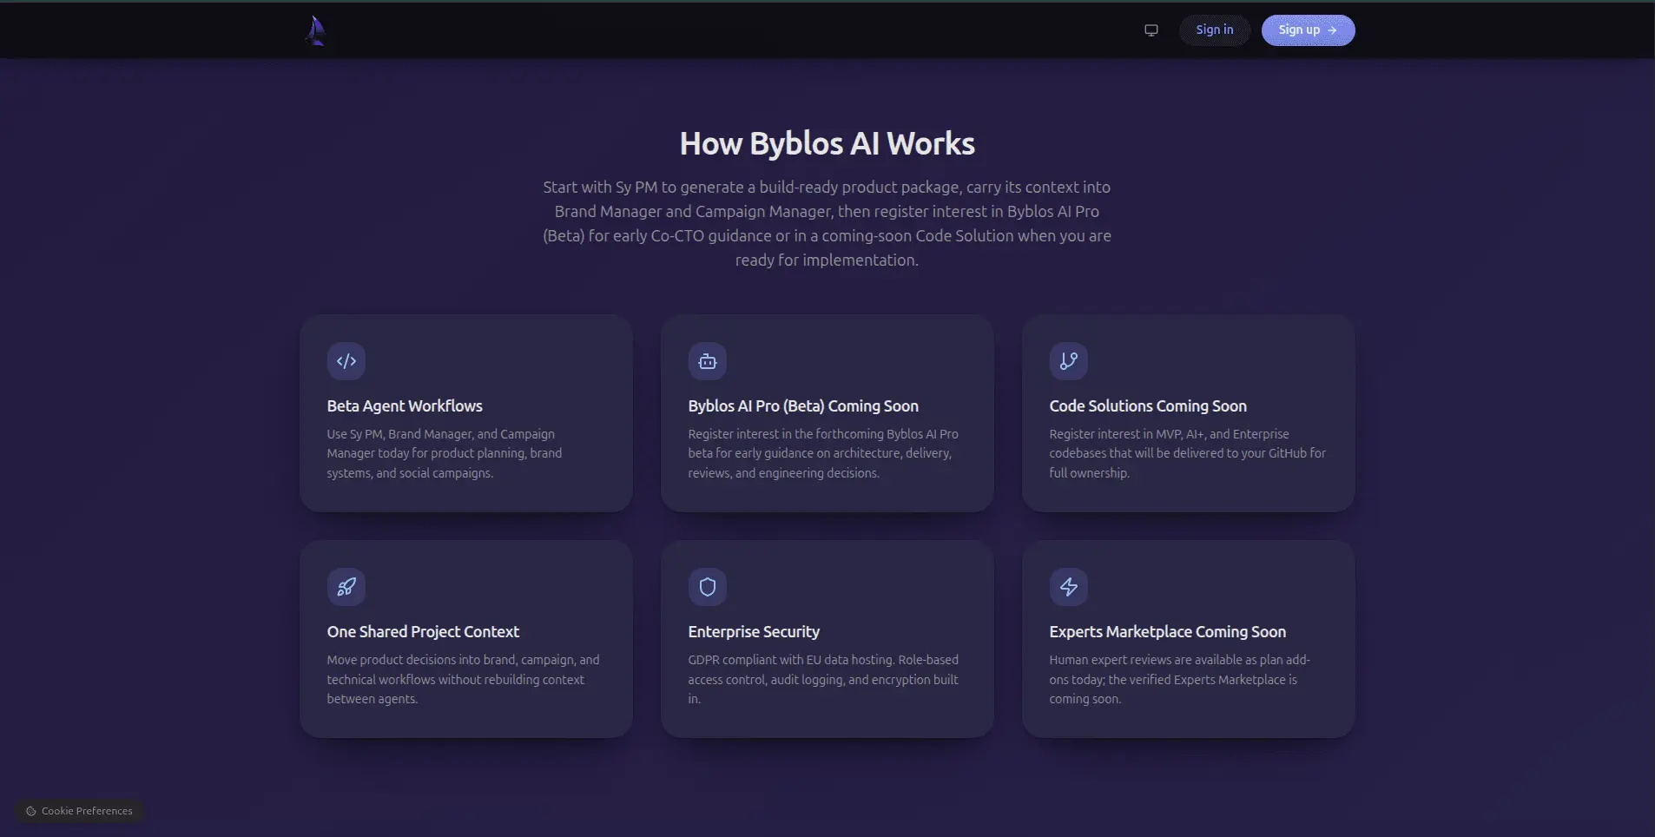
Task: Click the description starting "Move product decisions"
Action: pyautogui.click(x=464, y=679)
